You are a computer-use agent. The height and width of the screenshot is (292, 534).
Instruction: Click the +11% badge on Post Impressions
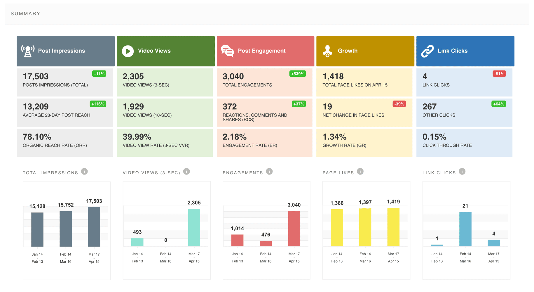click(99, 74)
